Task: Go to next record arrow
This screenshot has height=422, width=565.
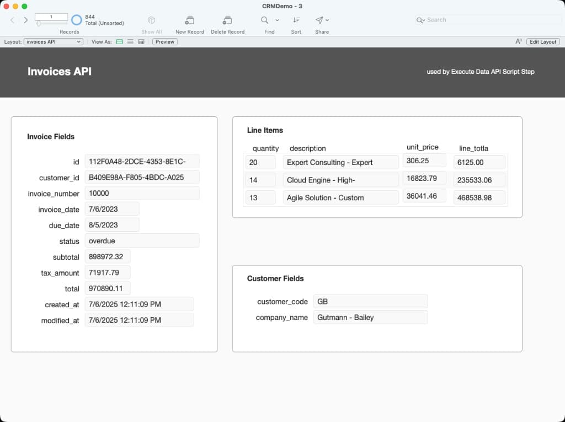Action: tap(25, 20)
